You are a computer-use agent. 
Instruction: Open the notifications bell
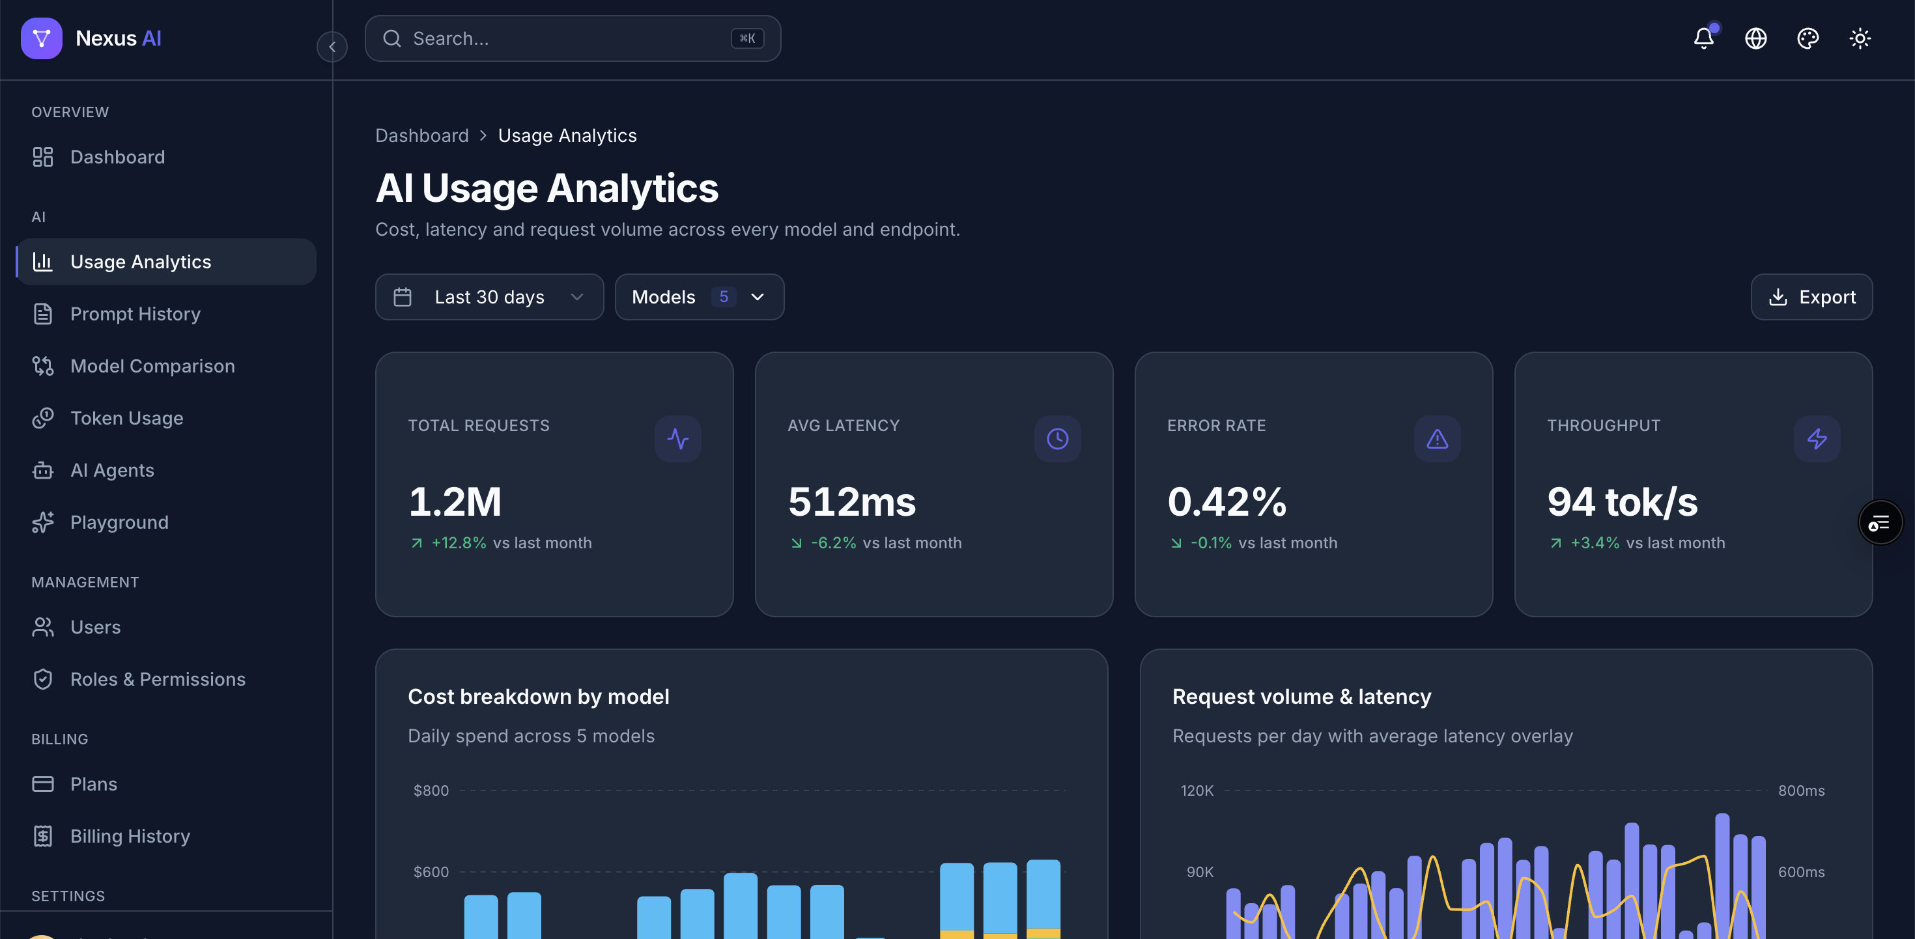tap(1703, 38)
